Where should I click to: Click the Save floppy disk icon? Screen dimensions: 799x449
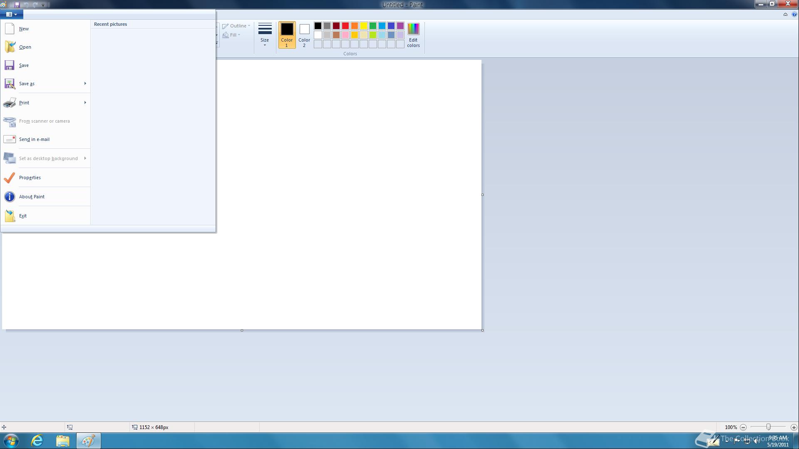click(x=10, y=65)
